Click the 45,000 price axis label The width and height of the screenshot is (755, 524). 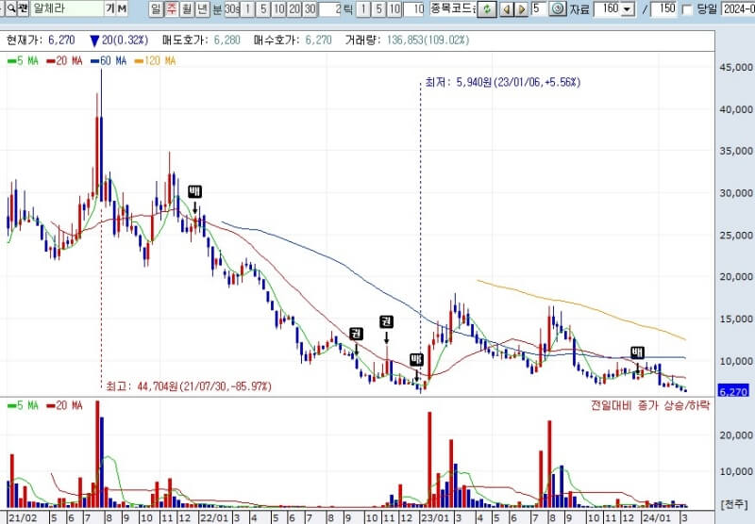(x=736, y=67)
